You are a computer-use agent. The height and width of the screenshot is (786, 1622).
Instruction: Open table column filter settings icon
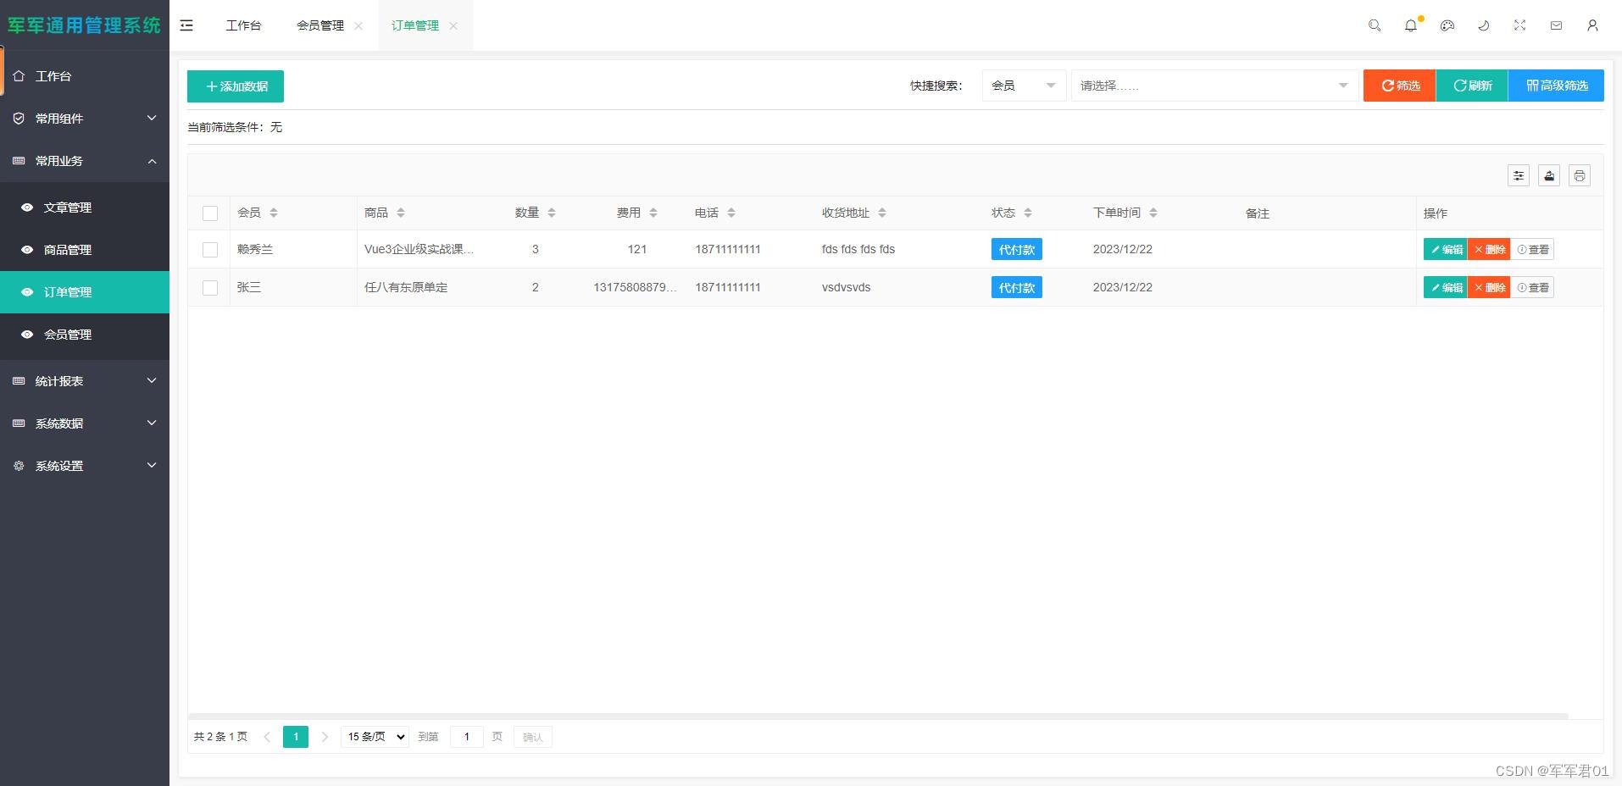[x=1519, y=175]
